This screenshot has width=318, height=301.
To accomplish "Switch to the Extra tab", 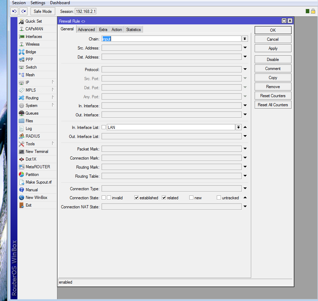I will click(103, 30).
